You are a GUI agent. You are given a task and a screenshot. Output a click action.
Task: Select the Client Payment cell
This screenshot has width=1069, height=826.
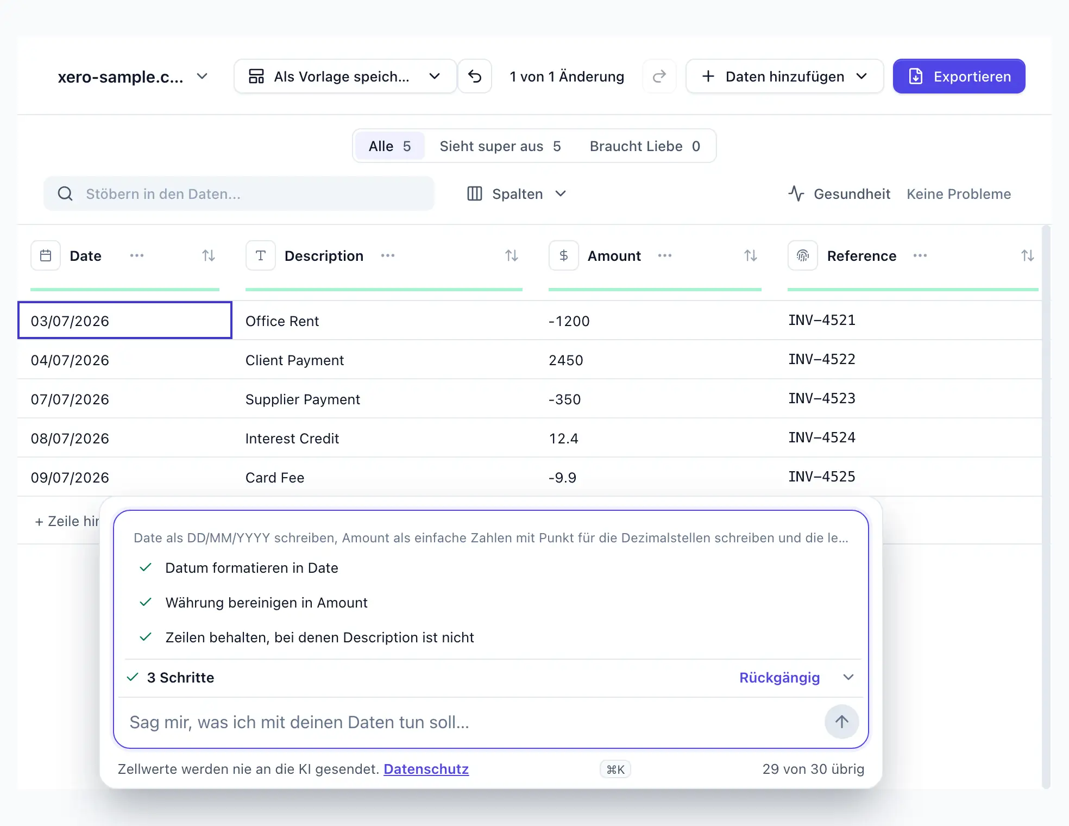pos(383,360)
